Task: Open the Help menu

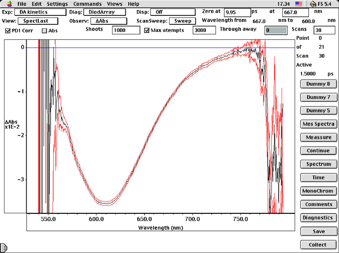Action: click(x=133, y=4)
